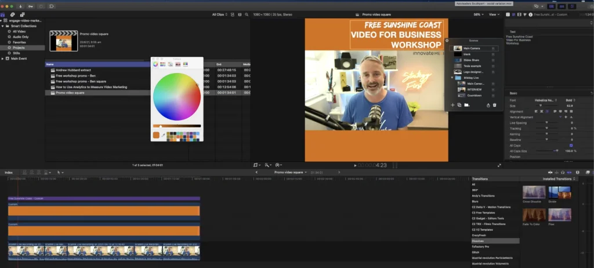Duplicate scene icon in Scenes panel
Image resolution: width=594 pixels, height=268 pixels.
pos(459,105)
